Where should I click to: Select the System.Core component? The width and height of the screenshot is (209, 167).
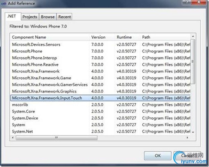point(100,111)
